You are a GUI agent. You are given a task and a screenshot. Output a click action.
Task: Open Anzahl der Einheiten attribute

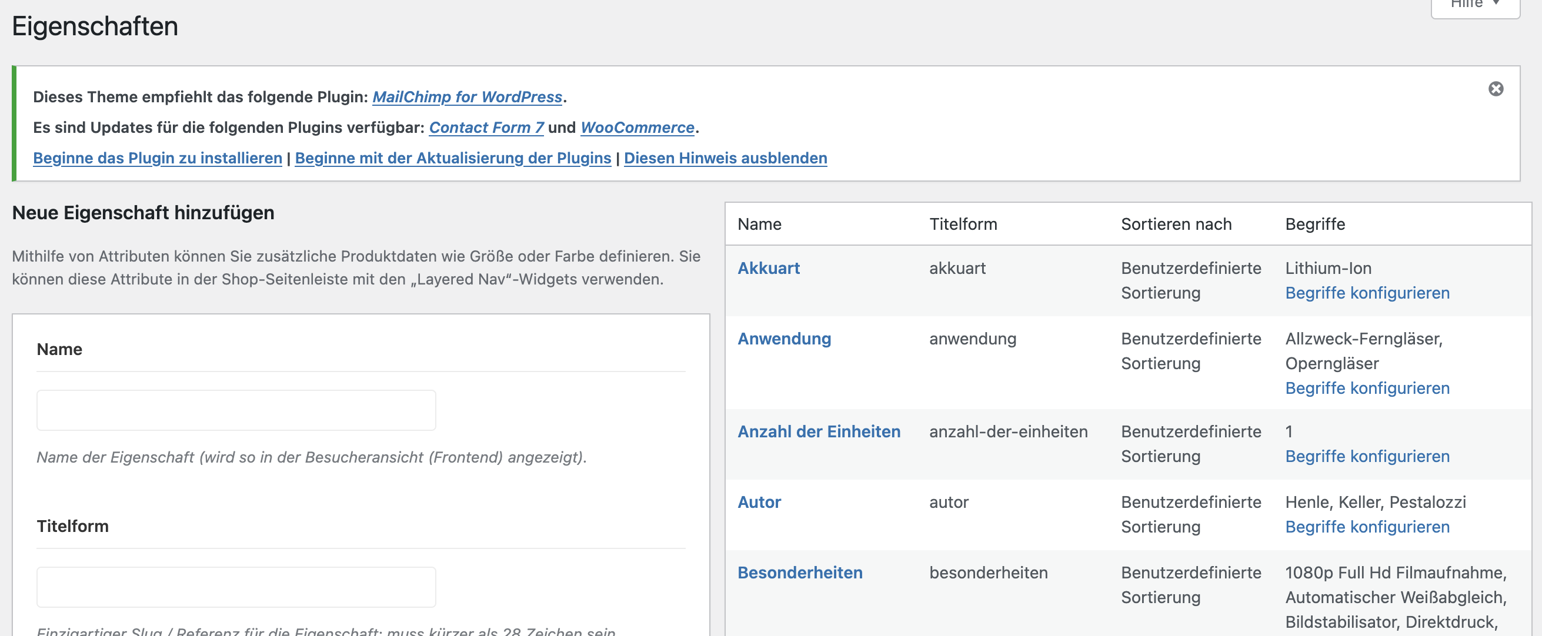pos(818,431)
